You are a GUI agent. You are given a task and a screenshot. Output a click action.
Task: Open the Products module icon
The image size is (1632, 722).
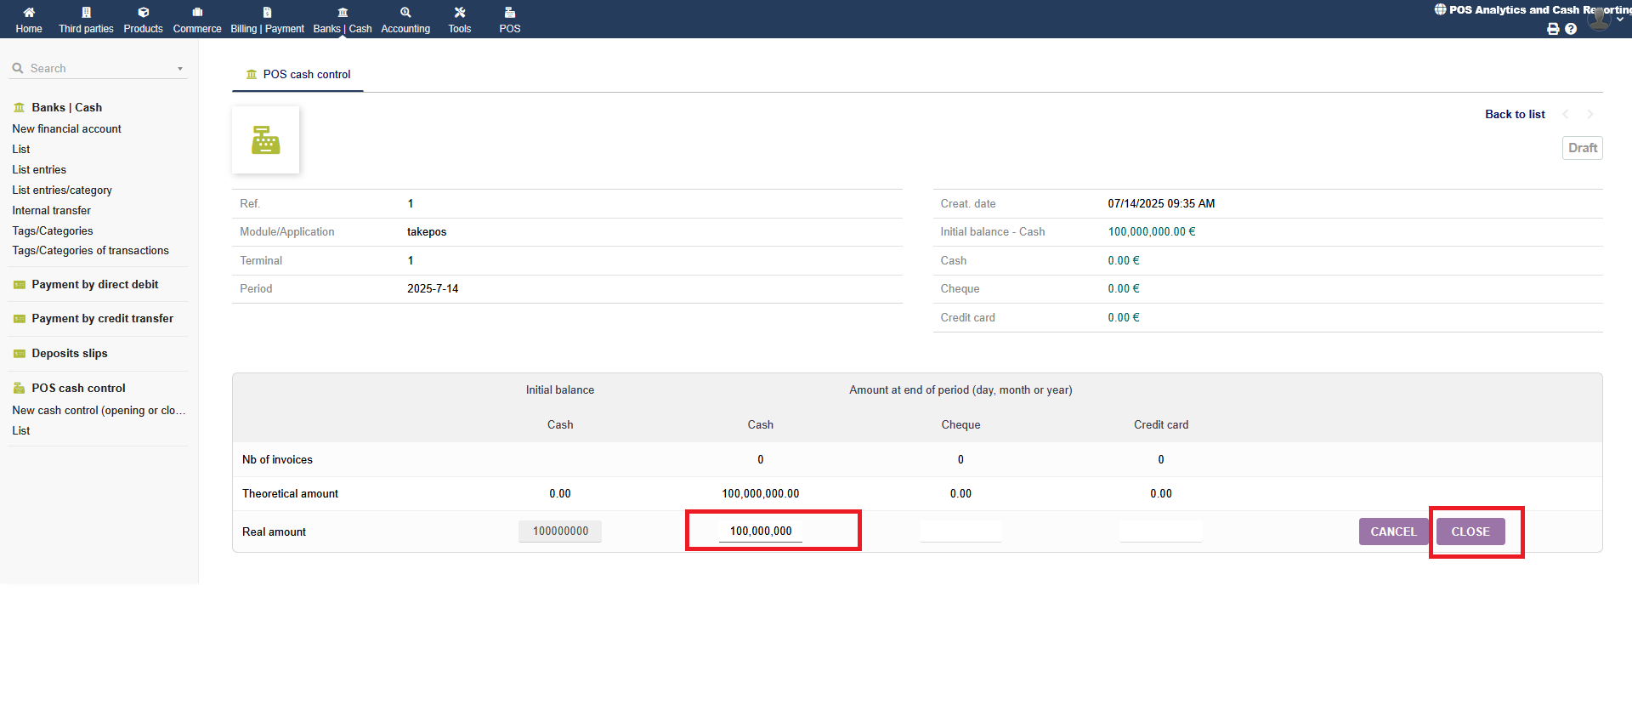(143, 13)
